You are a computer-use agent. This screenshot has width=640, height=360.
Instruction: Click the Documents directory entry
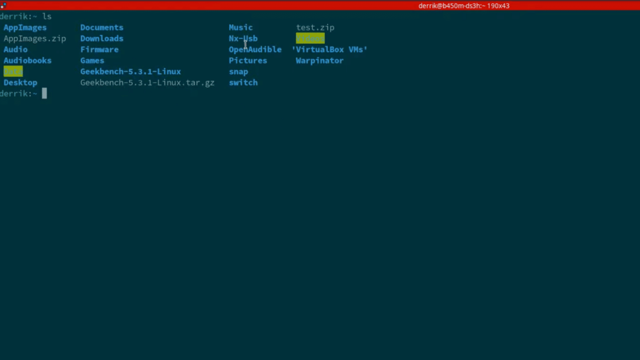coord(102,27)
